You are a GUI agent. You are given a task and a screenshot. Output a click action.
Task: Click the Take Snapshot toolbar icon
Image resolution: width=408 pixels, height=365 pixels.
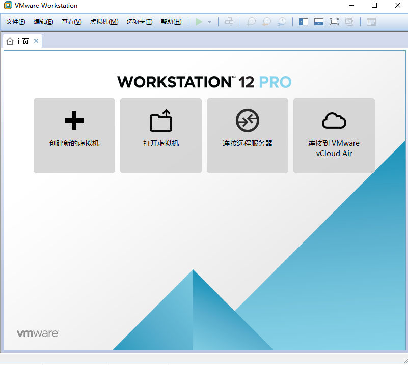point(251,22)
